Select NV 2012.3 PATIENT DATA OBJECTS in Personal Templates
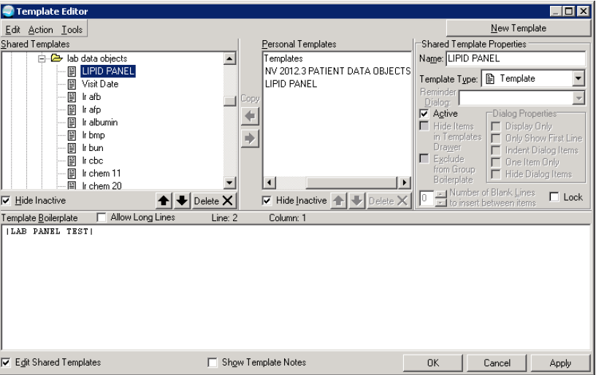Viewport: 596px width, 375px height. click(x=337, y=71)
